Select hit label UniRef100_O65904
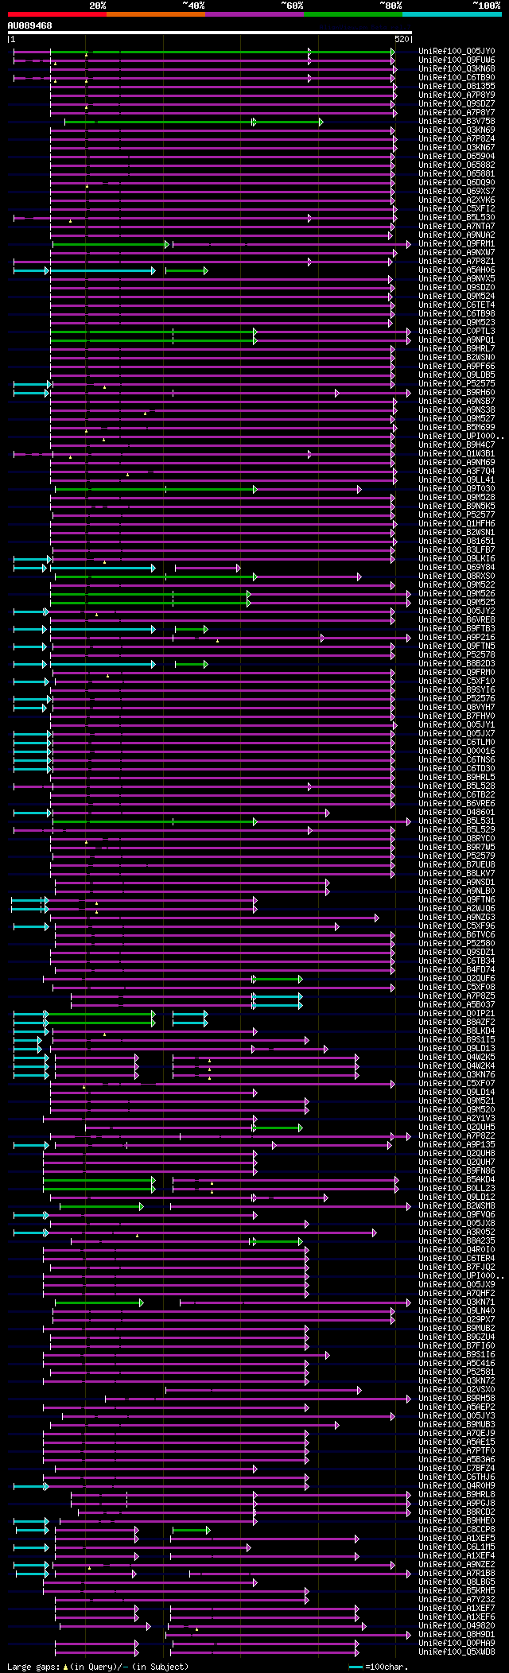This screenshot has height=1673, width=509. [x=457, y=157]
